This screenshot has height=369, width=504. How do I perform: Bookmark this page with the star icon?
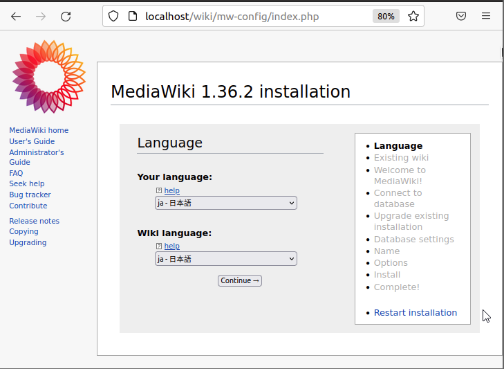(x=413, y=16)
